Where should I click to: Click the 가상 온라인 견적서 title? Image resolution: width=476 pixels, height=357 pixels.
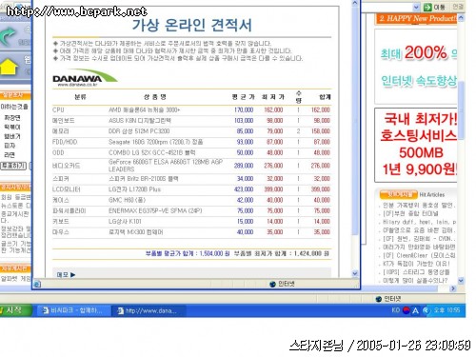tap(192, 26)
